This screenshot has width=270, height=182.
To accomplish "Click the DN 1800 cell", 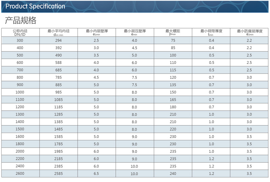I will click(x=20, y=144).
